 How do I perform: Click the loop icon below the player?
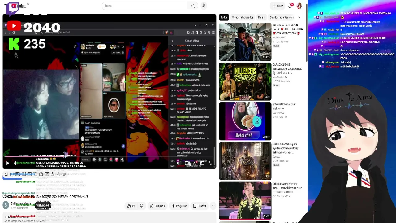coord(6,174)
